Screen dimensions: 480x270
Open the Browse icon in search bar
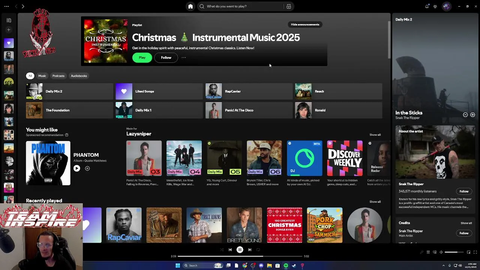288,6
